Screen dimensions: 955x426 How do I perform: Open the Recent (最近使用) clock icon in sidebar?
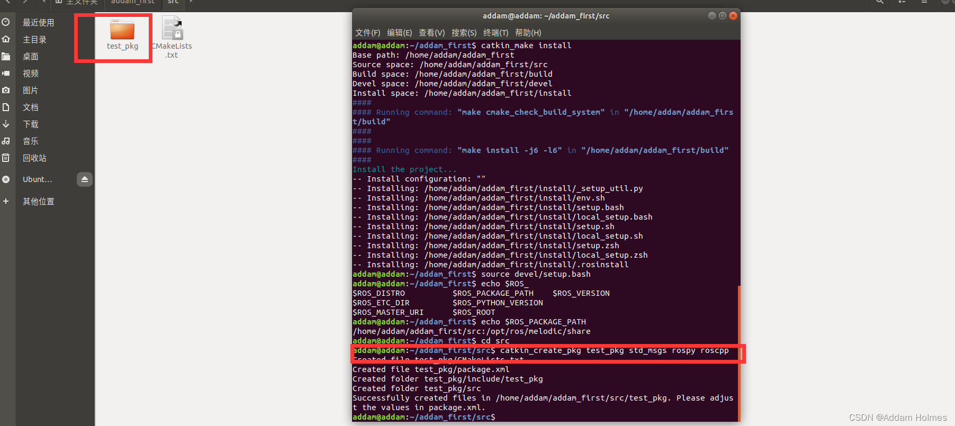[6, 22]
